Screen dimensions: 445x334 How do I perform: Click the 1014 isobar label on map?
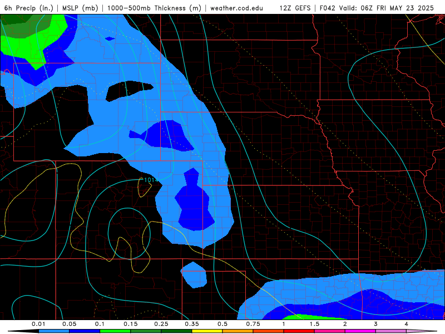[151, 180]
